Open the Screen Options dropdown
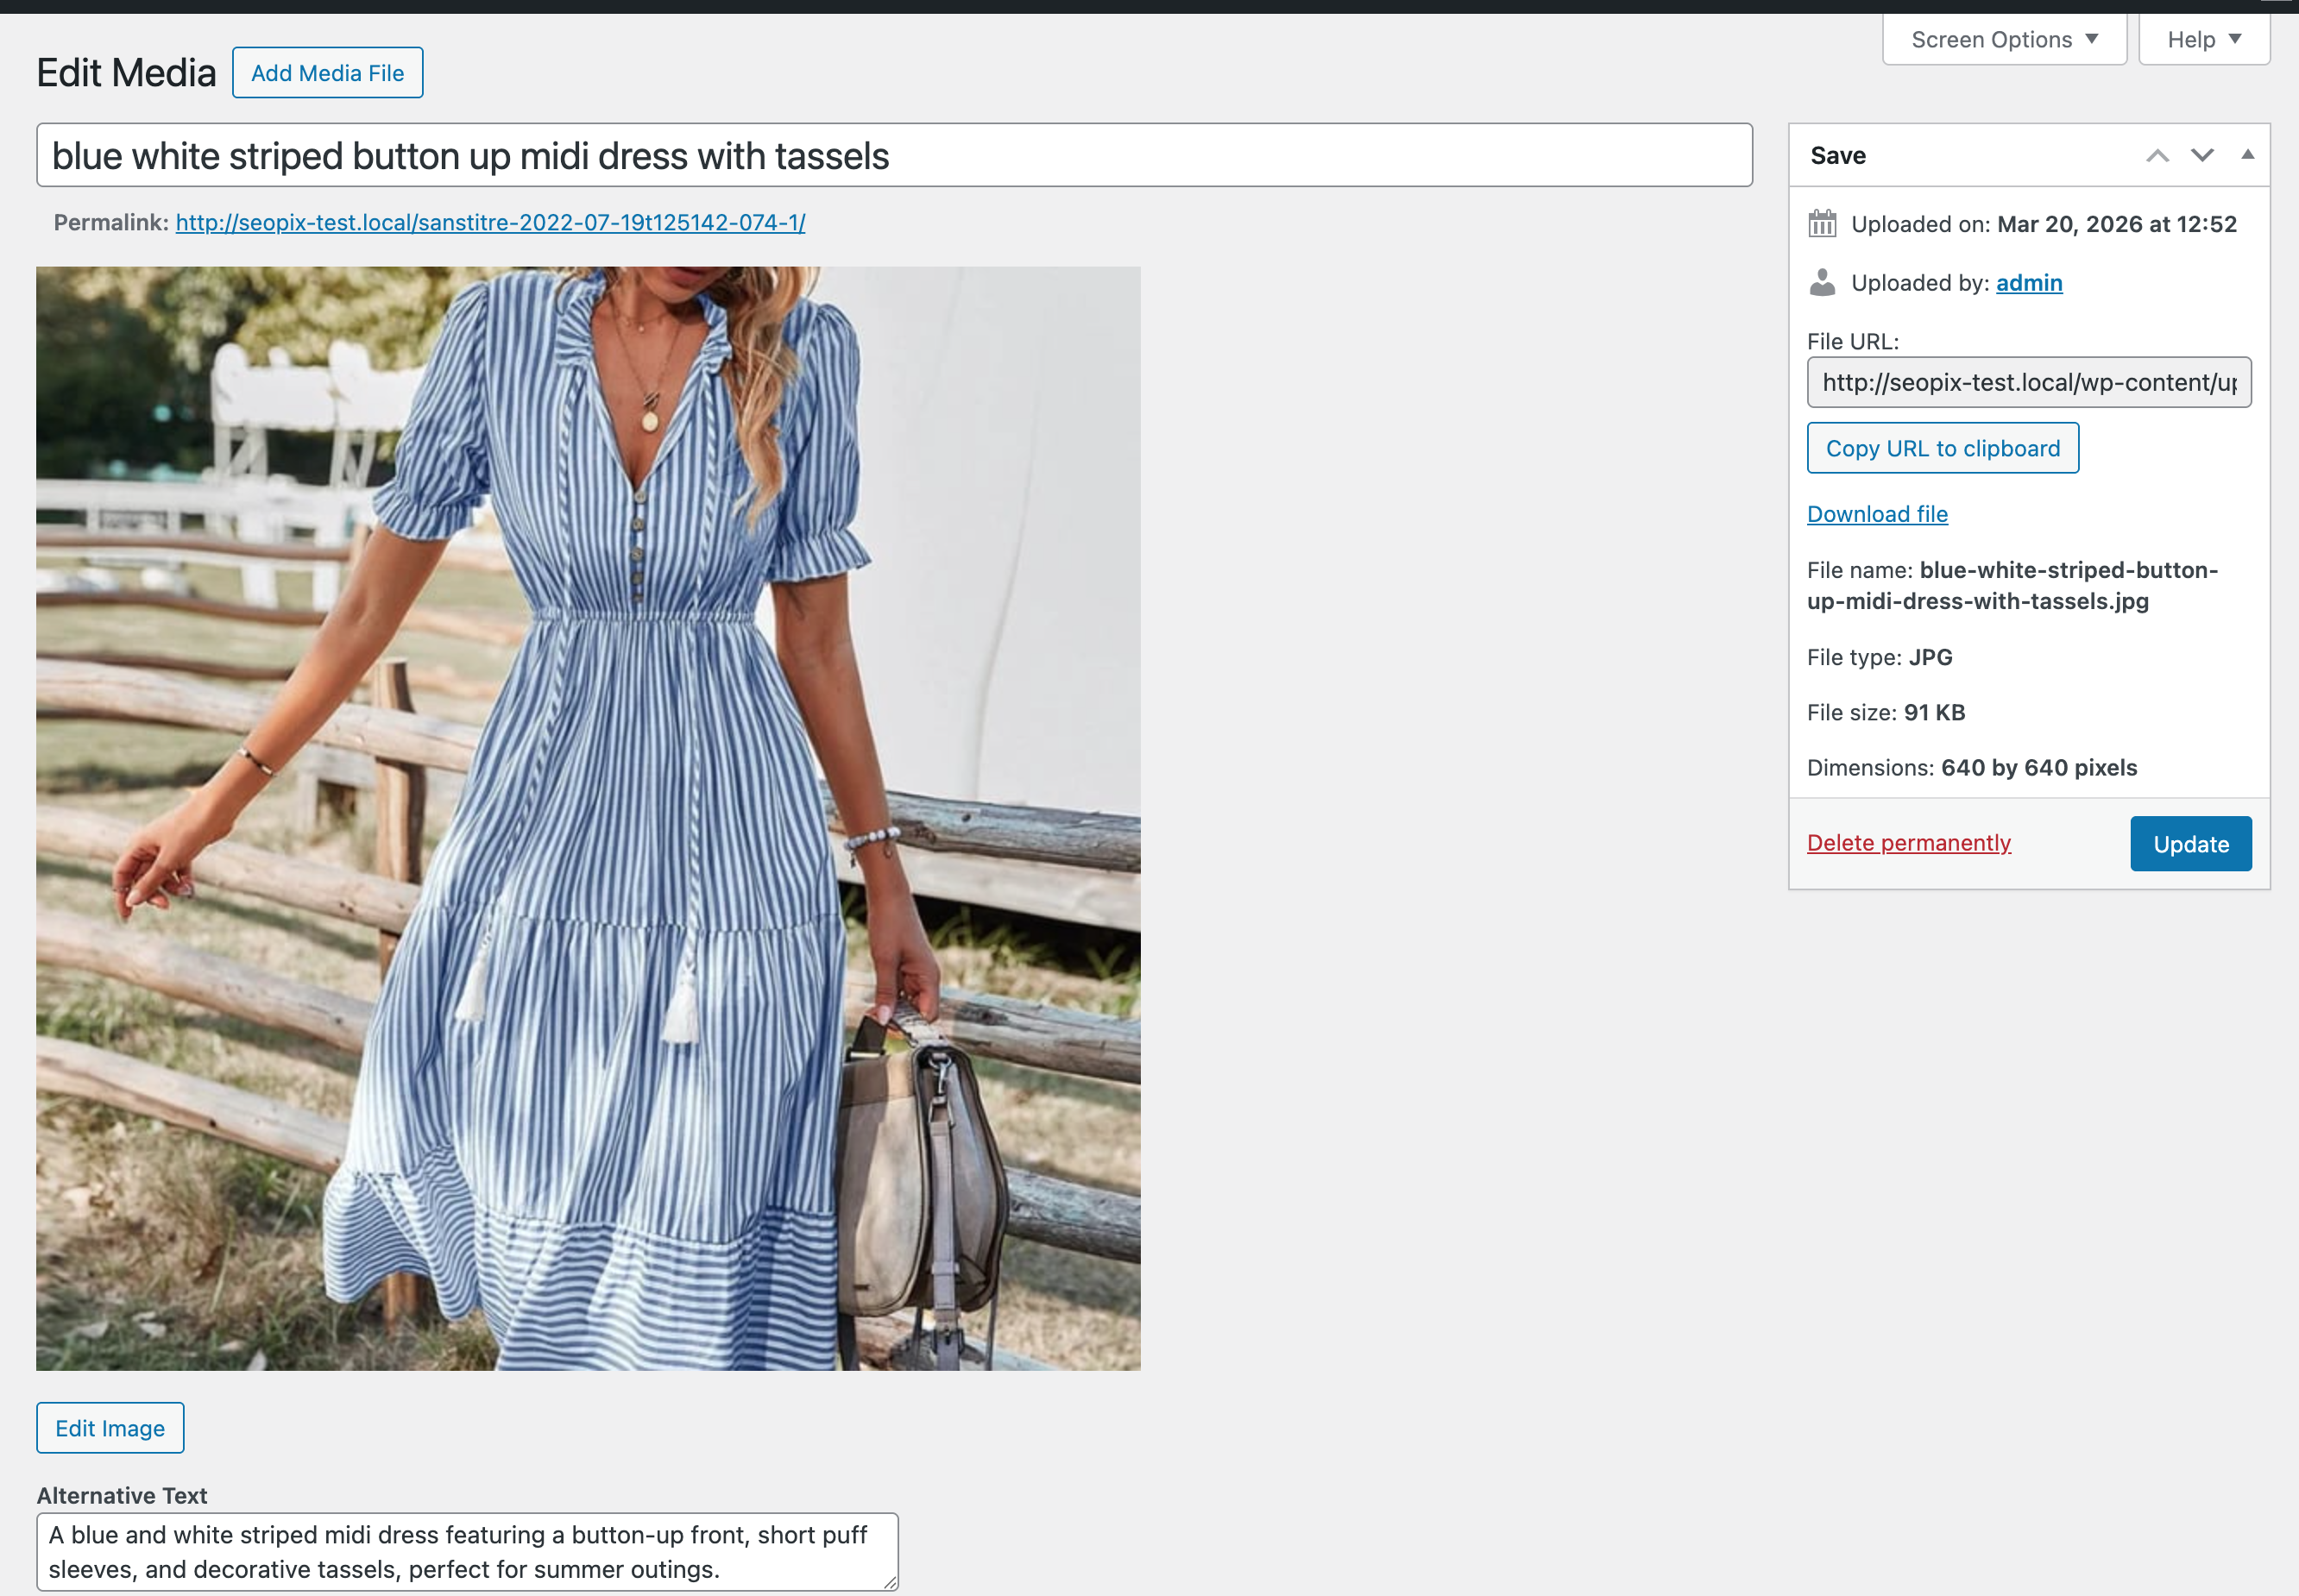This screenshot has width=2299, height=1596. click(2003, 39)
